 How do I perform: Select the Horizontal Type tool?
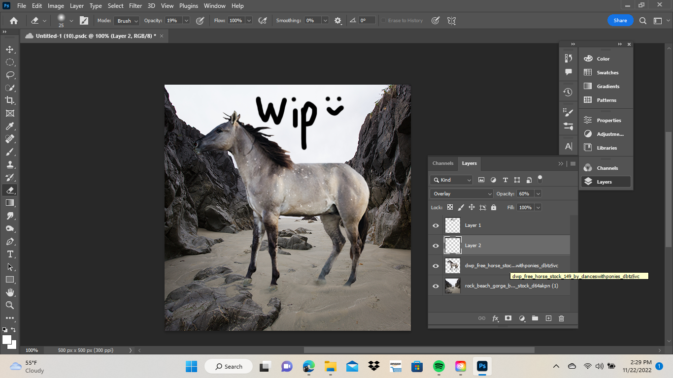point(9,254)
